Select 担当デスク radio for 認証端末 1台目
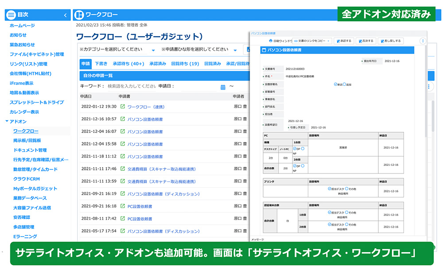Image resolution: width=443 pixels, height=269 pixels. (x=330, y=212)
